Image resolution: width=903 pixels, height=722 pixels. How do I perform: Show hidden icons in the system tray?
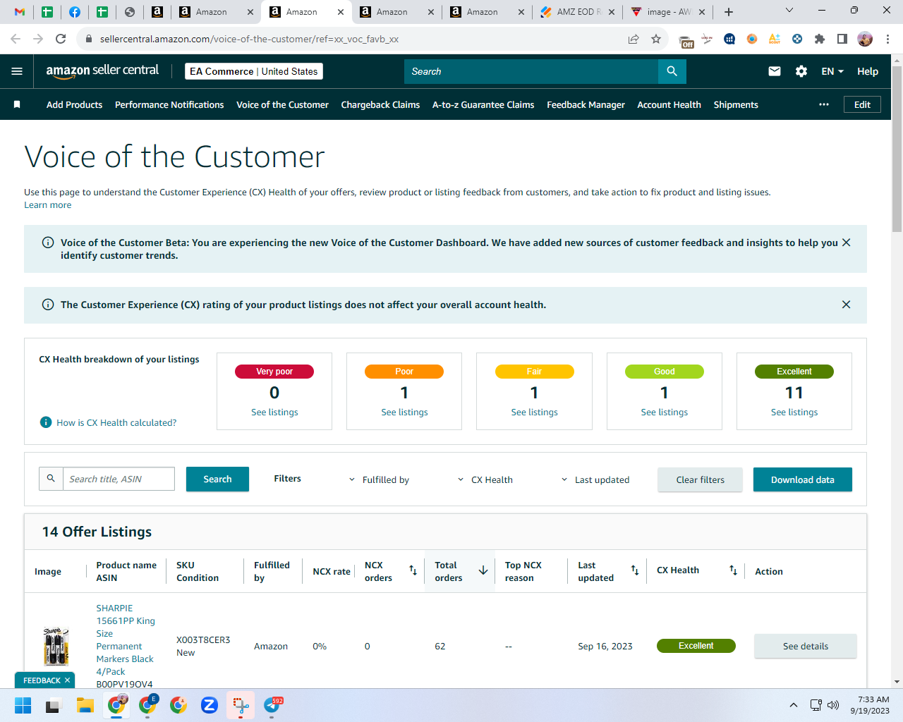click(794, 705)
